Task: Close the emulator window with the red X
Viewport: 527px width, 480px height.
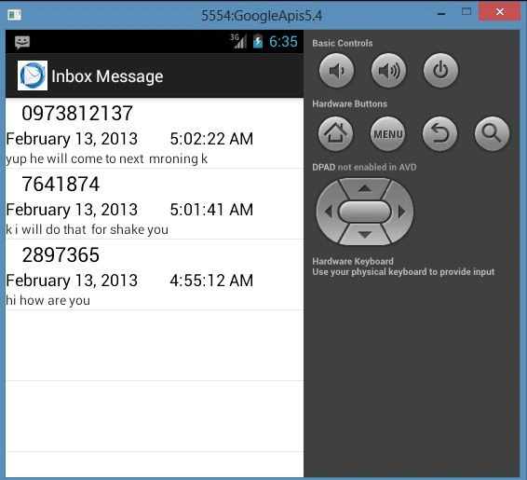Action: 499,12
